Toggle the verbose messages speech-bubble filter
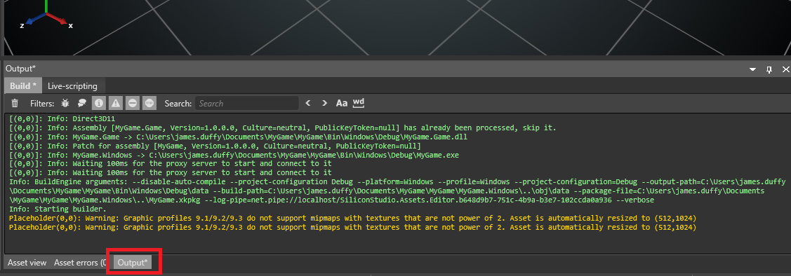 (x=81, y=103)
